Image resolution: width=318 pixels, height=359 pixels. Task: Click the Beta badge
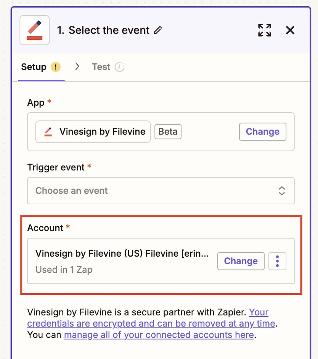click(168, 132)
